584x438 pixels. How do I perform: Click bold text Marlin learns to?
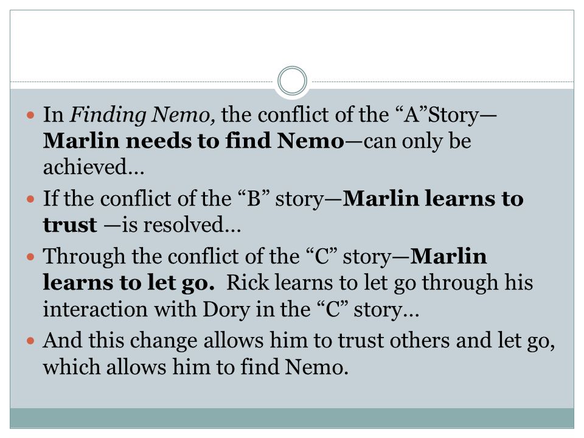[x=433, y=198]
